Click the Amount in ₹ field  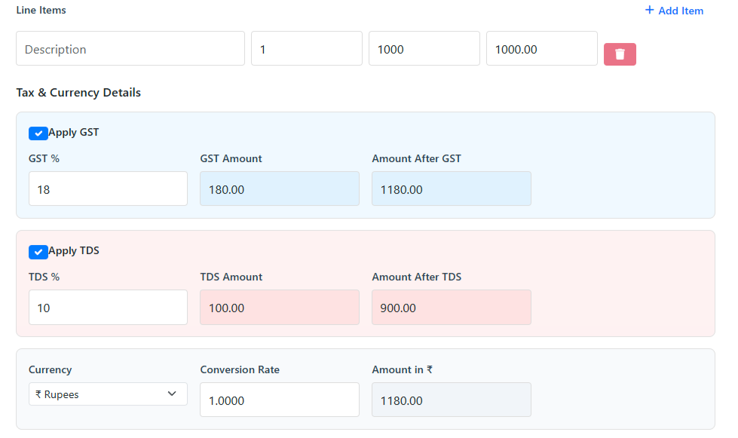451,400
